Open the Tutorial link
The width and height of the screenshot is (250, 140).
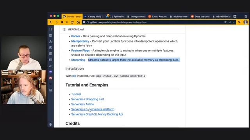pos(76,94)
